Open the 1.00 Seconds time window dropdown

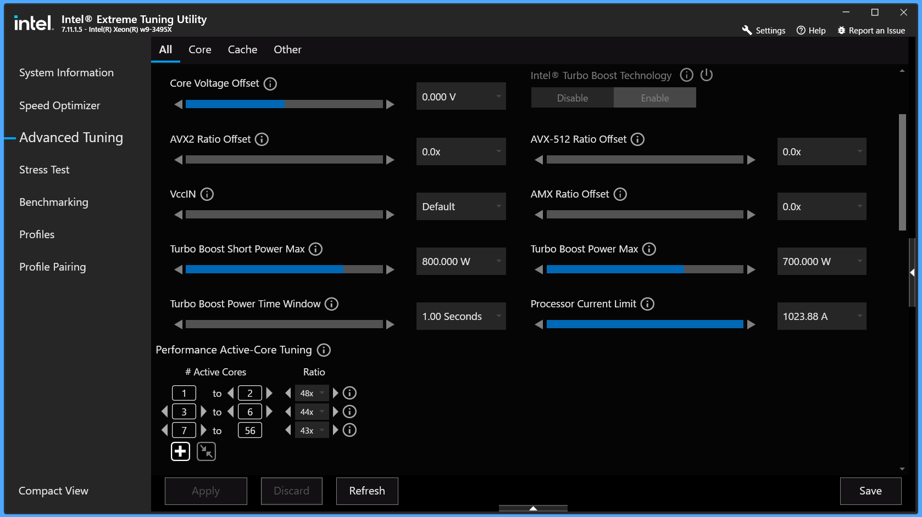(461, 316)
